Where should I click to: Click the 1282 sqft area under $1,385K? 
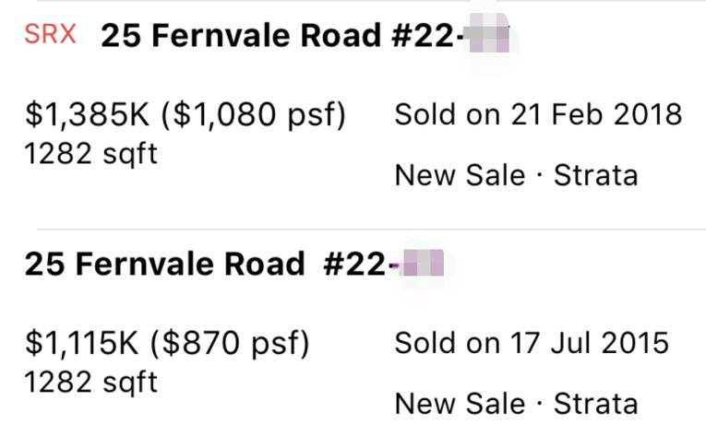(x=90, y=152)
